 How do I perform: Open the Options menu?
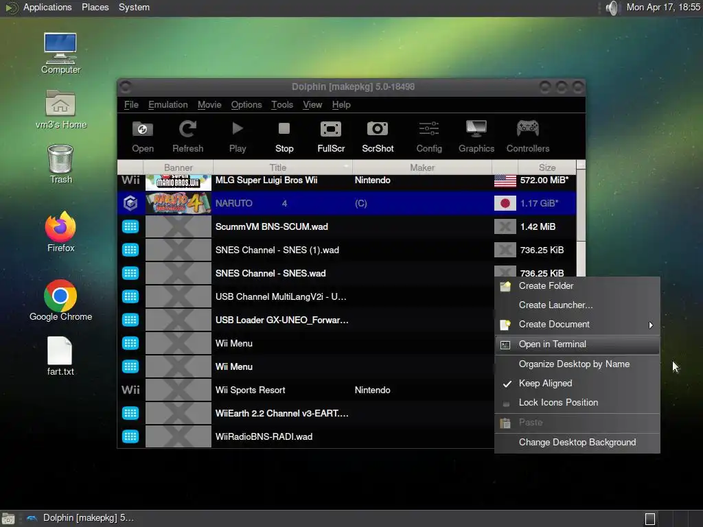click(246, 104)
